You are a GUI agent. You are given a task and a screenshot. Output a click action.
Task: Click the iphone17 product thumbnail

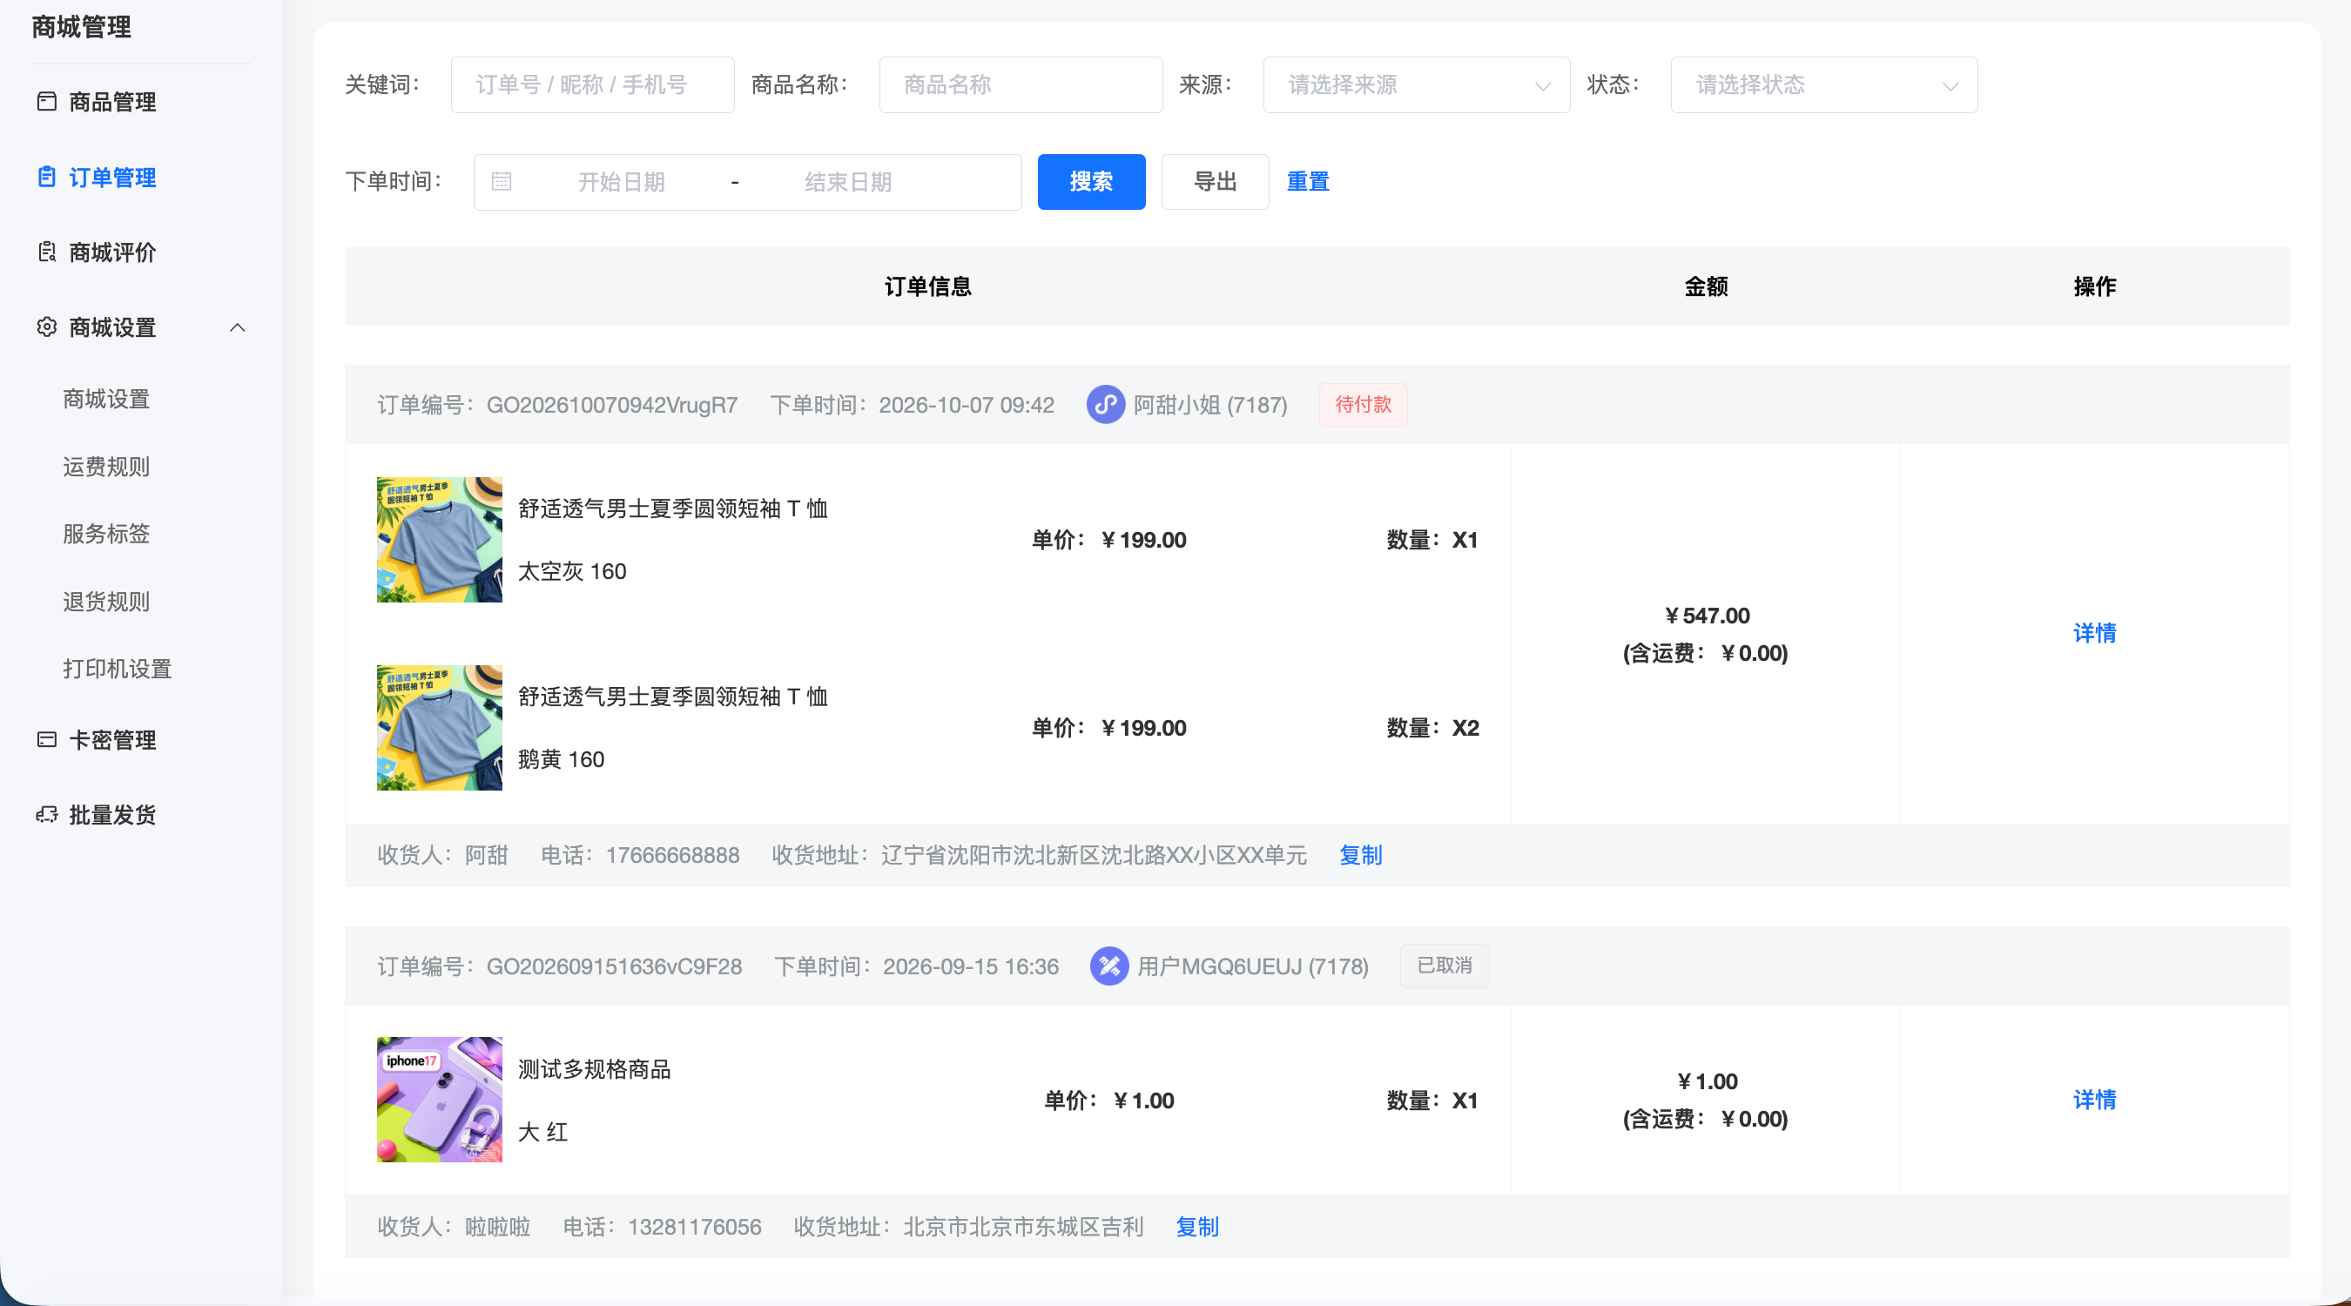[439, 1099]
